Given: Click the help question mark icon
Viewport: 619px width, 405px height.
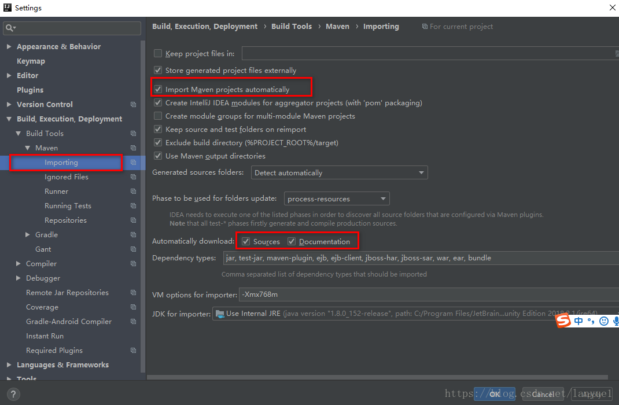Looking at the screenshot, I should [x=13, y=394].
